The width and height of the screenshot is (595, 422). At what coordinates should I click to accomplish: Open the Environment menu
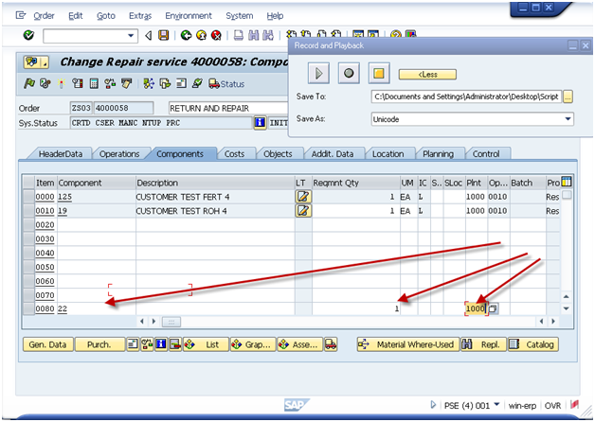[x=189, y=16]
